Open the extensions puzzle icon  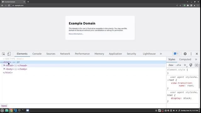click(188, 5)
